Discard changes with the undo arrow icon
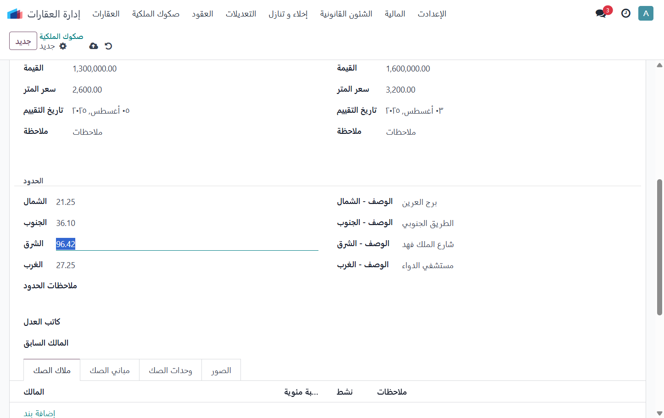Image resolution: width=664 pixels, height=418 pixels. point(108,46)
